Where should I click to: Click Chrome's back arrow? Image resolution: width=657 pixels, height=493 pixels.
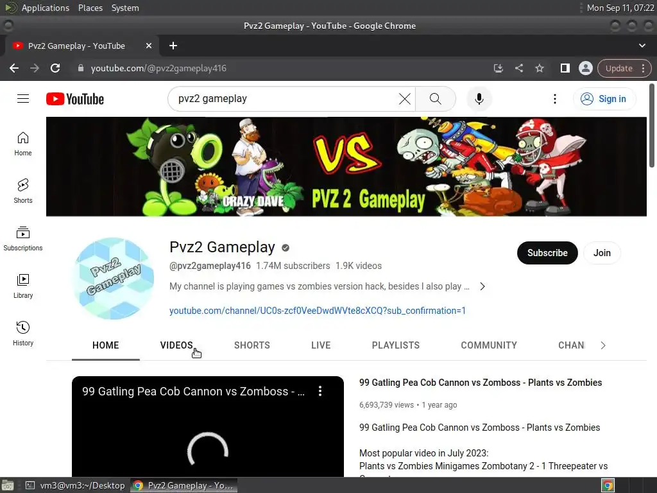14,68
